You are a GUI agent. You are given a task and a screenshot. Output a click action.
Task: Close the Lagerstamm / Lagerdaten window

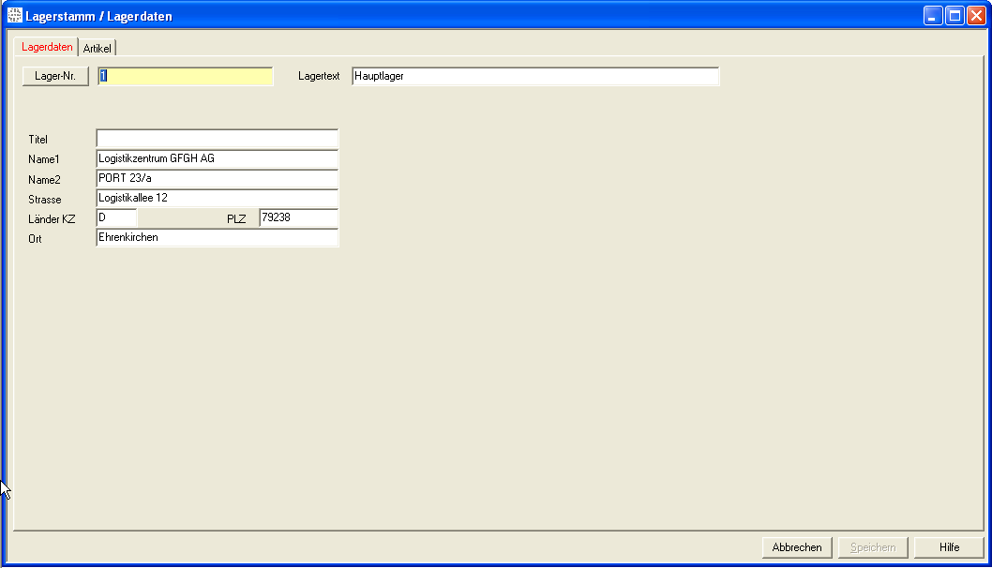click(976, 15)
